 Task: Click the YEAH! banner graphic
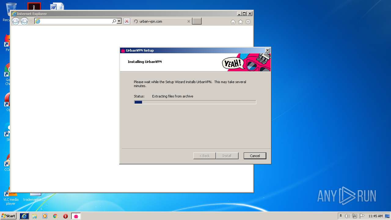[246, 63]
